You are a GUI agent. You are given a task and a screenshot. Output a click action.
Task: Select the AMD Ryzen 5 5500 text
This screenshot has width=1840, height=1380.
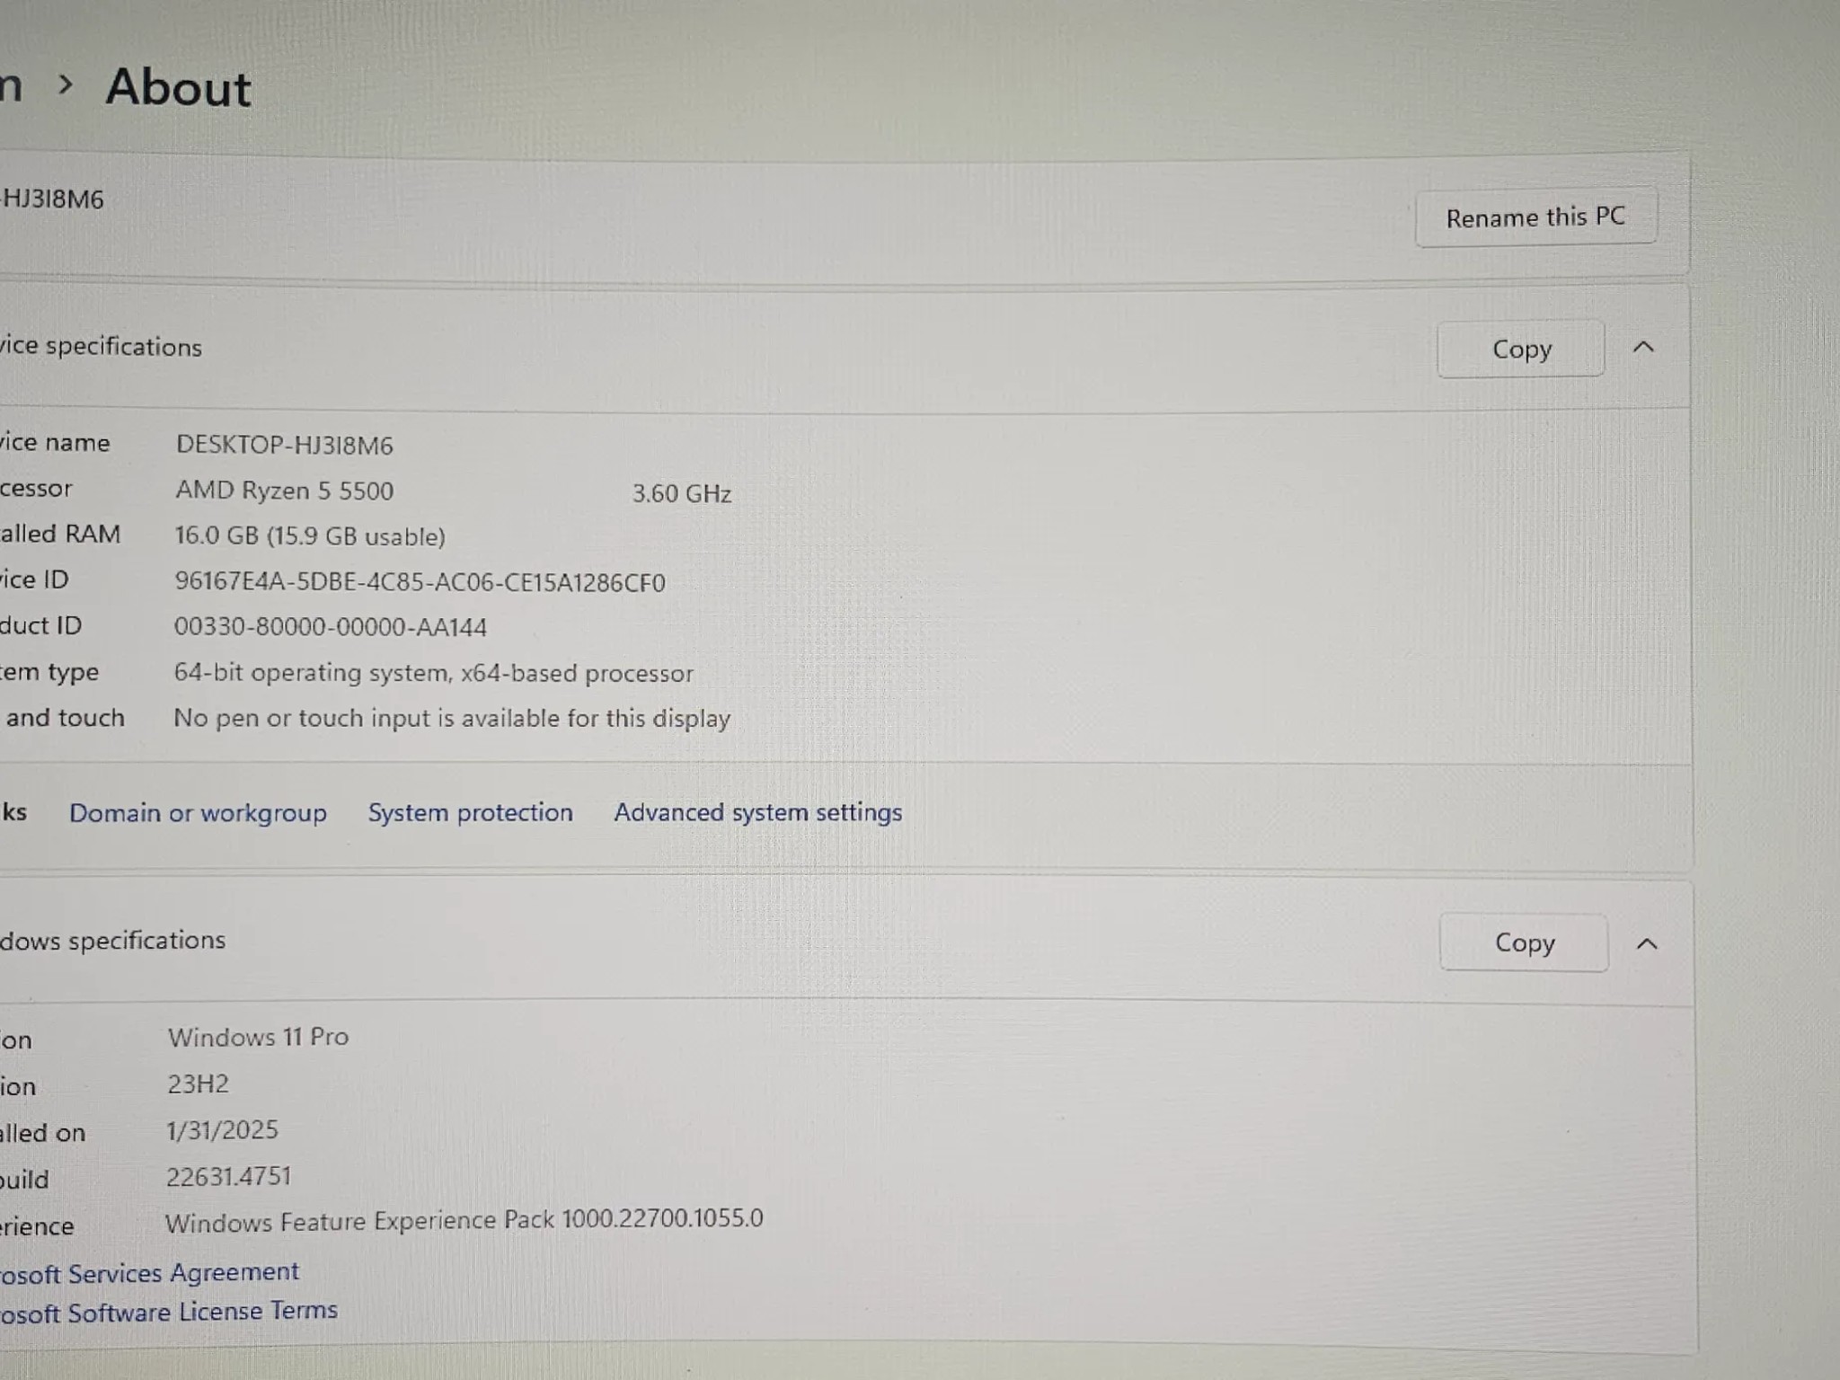[x=284, y=491]
